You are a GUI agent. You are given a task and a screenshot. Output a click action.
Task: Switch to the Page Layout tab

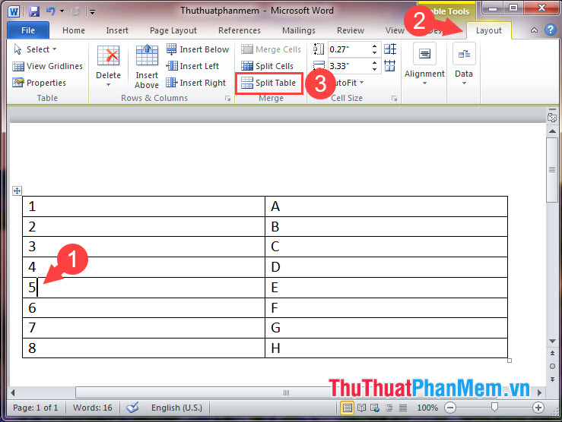coord(174,30)
